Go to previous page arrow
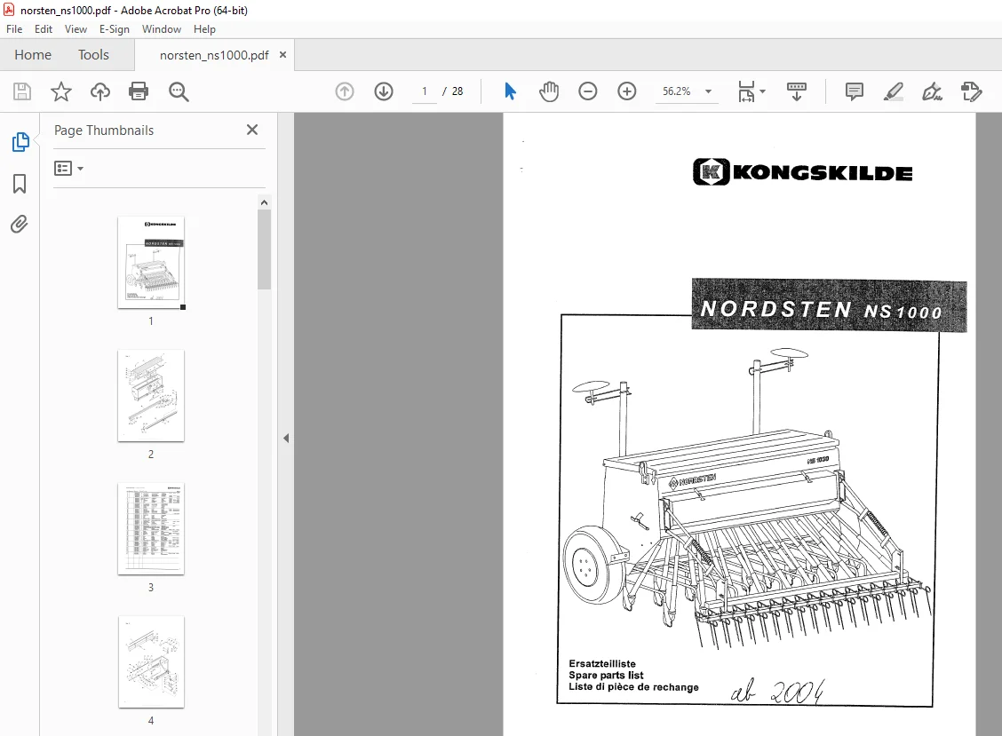 (345, 91)
